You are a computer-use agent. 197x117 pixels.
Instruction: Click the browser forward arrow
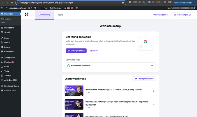(x=7, y=3)
